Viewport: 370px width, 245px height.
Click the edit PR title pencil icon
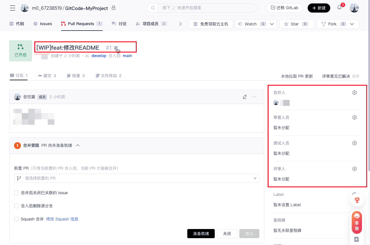point(116,48)
